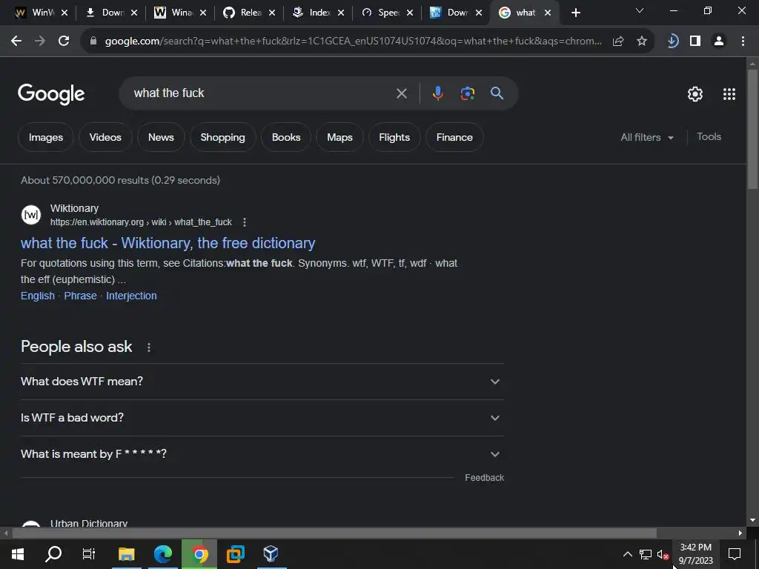Viewport: 759px width, 569px height.
Task: Click the Tools button
Action: pos(709,137)
